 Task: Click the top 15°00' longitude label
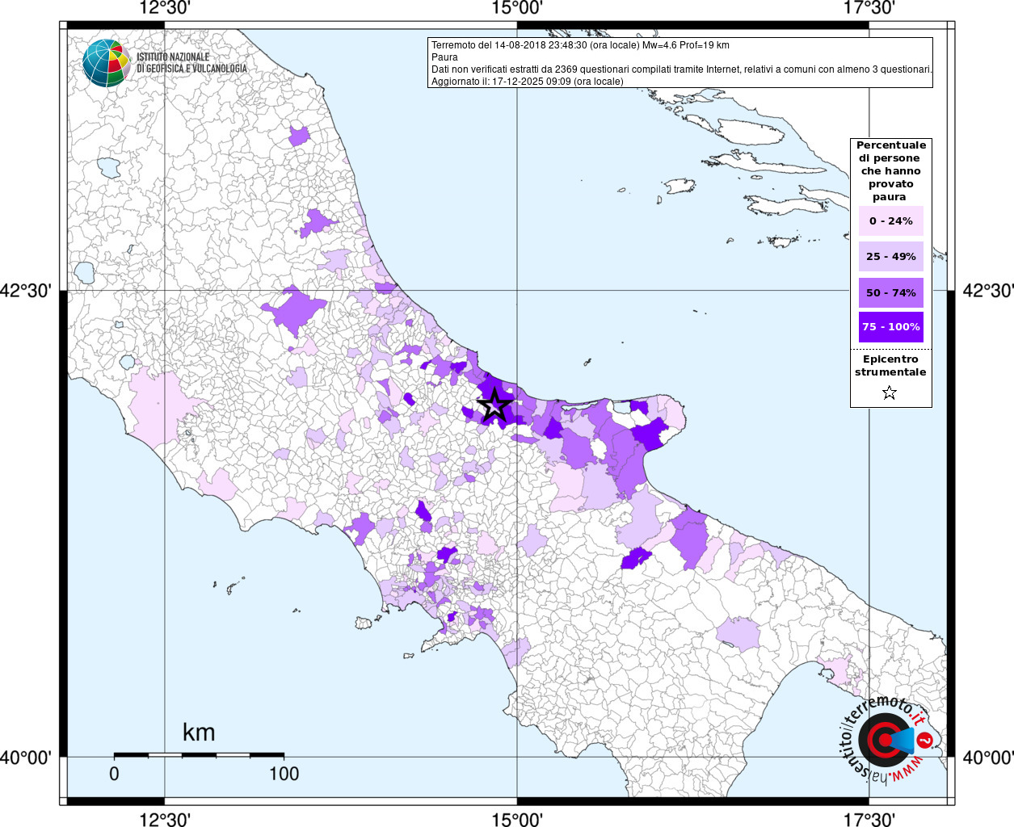coord(517,8)
